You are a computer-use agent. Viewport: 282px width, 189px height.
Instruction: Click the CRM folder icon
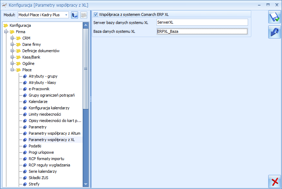18,38
